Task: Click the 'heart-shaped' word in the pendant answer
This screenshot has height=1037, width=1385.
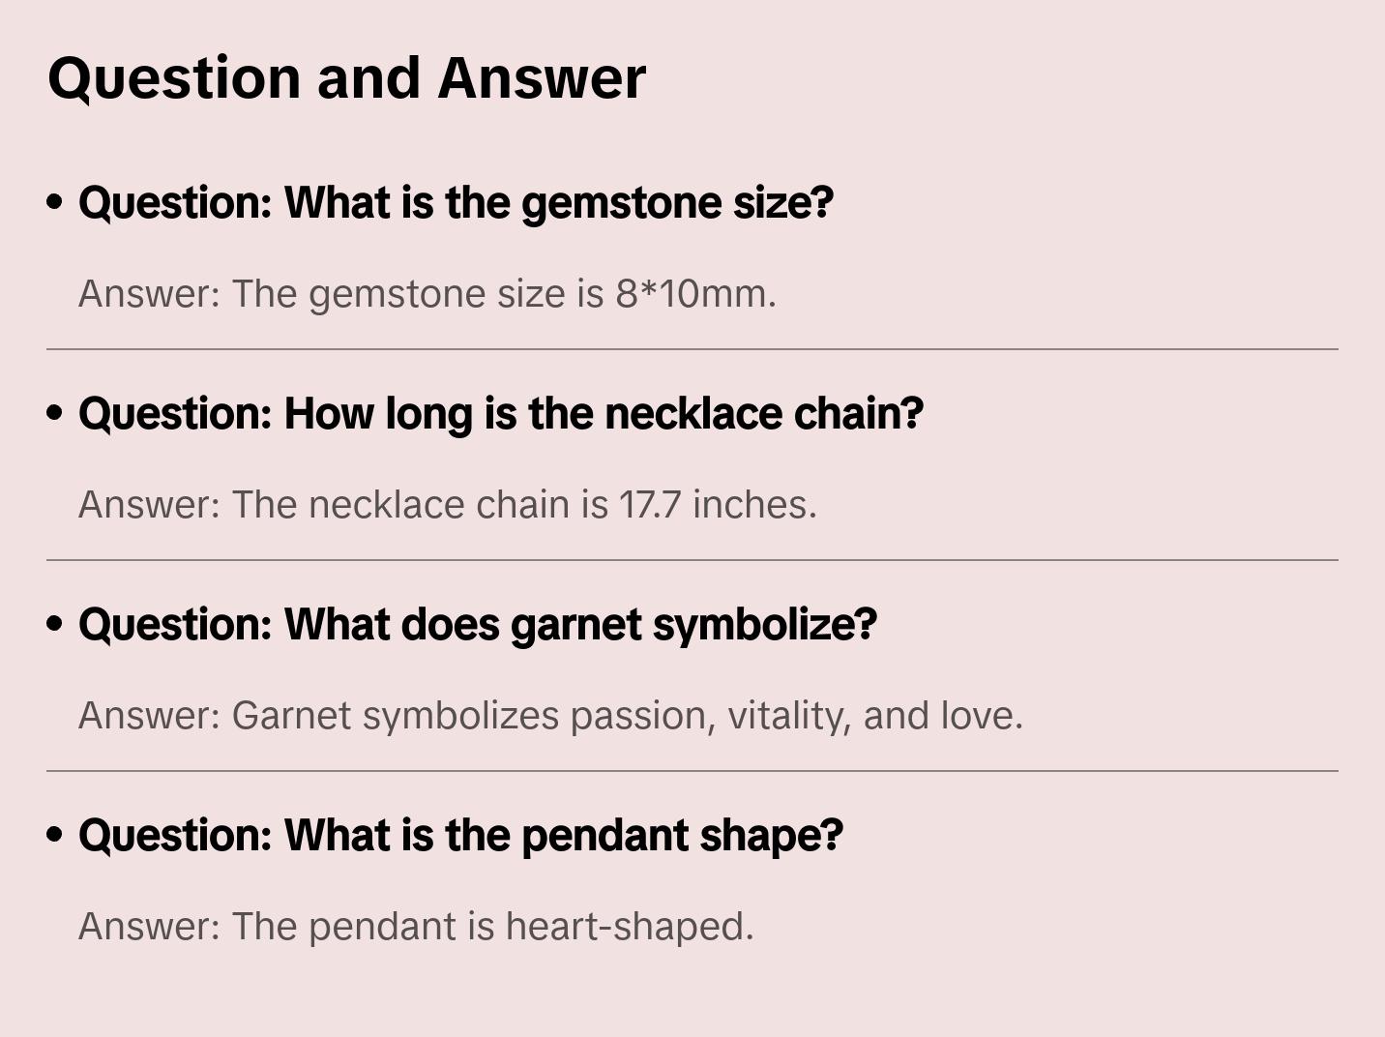Action: tap(629, 927)
